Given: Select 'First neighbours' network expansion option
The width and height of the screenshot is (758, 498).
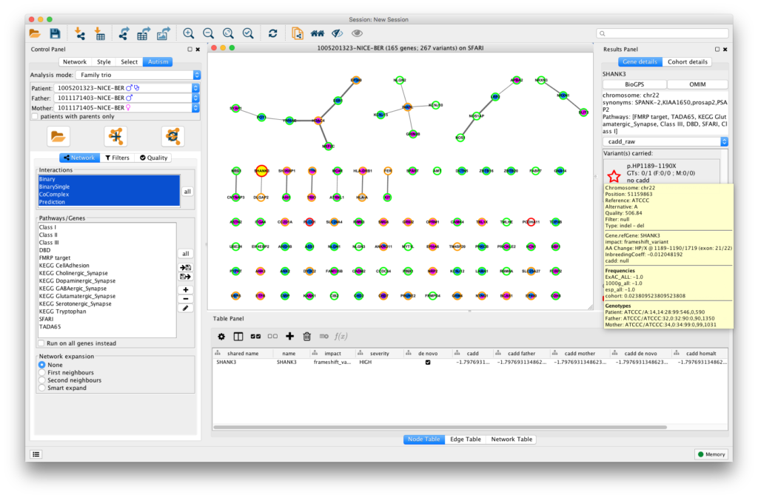Looking at the screenshot, I should (41, 373).
